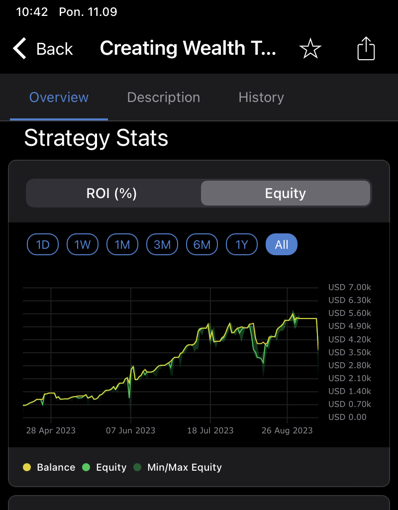Choose the 3M time range
Viewport: 398px width, 510px height.
162,244
